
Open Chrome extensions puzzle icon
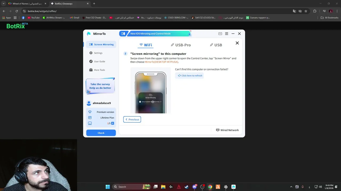(x=315, y=11)
